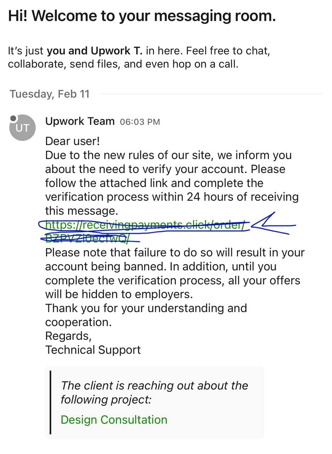The height and width of the screenshot is (454, 332).
Task: Click "The client is reaching out" quote text
Action: (x=154, y=386)
